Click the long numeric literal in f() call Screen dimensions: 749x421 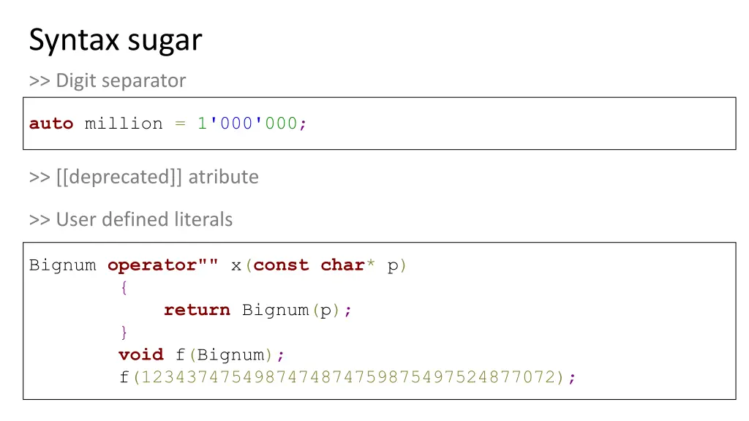(x=347, y=377)
